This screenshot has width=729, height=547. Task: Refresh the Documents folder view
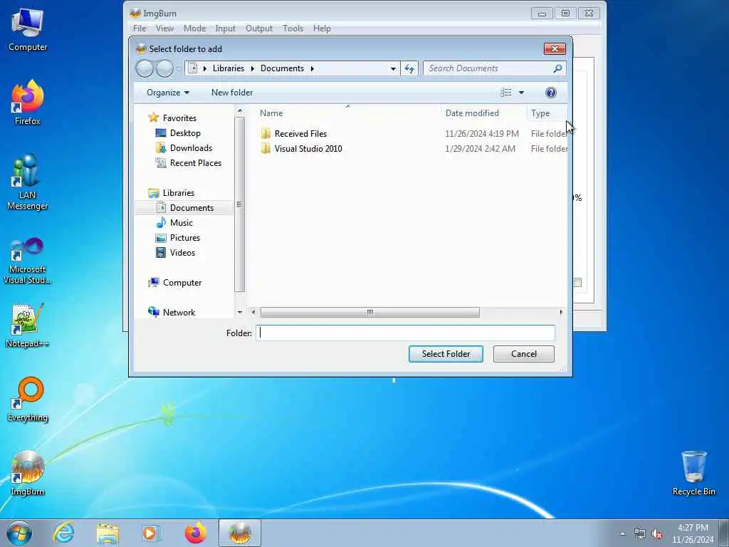tap(409, 68)
